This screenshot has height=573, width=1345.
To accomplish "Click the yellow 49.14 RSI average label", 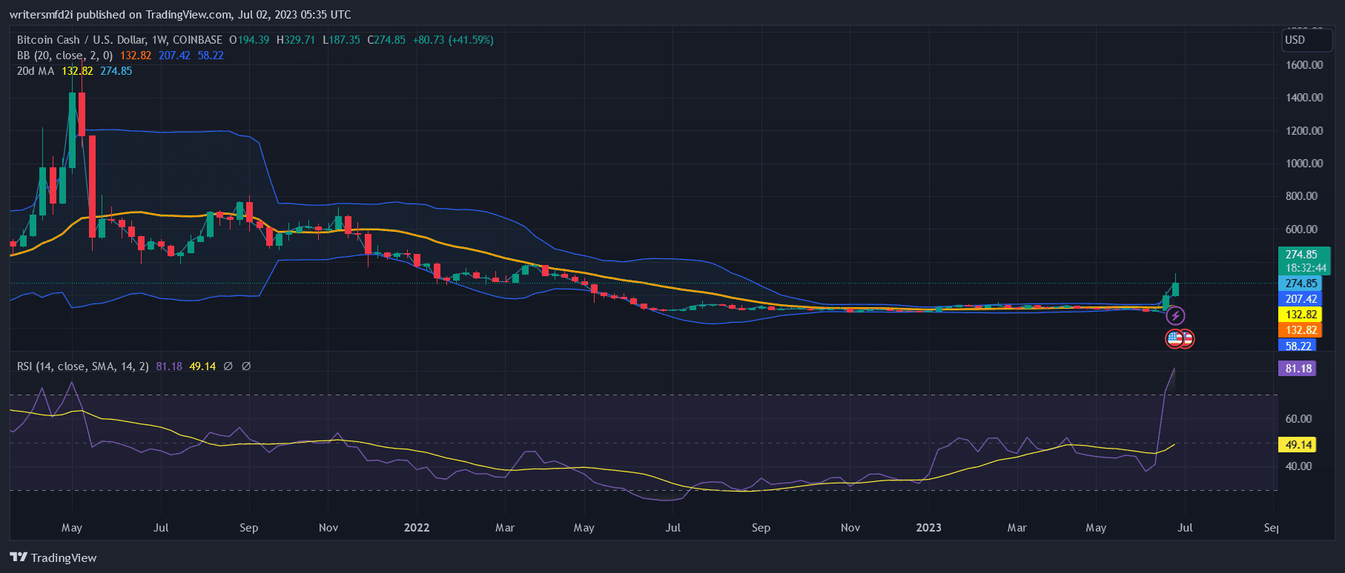I will click(x=1298, y=445).
